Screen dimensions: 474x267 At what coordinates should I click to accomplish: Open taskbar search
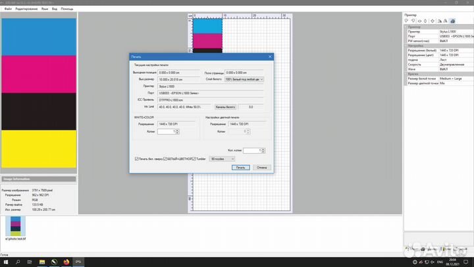point(18,262)
